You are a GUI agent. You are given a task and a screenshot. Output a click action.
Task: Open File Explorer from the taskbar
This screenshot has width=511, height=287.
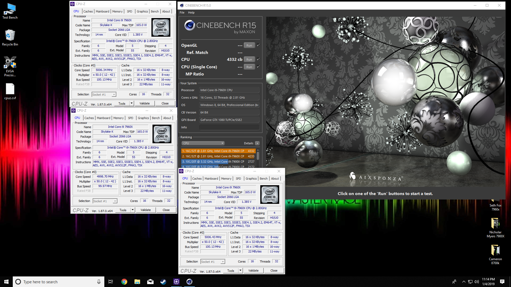[137, 282]
